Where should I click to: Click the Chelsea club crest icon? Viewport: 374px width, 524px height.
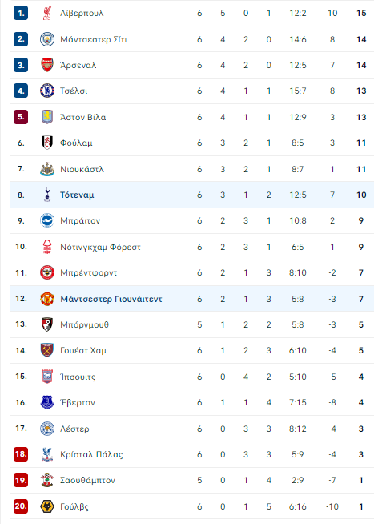pyautogui.click(x=47, y=91)
